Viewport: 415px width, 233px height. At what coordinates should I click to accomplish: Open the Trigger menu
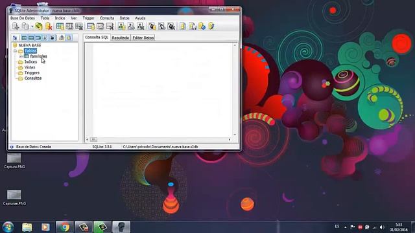pyautogui.click(x=88, y=18)
